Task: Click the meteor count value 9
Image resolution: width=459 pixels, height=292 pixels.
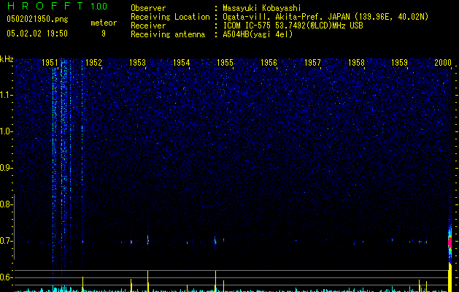Action: 104,34
